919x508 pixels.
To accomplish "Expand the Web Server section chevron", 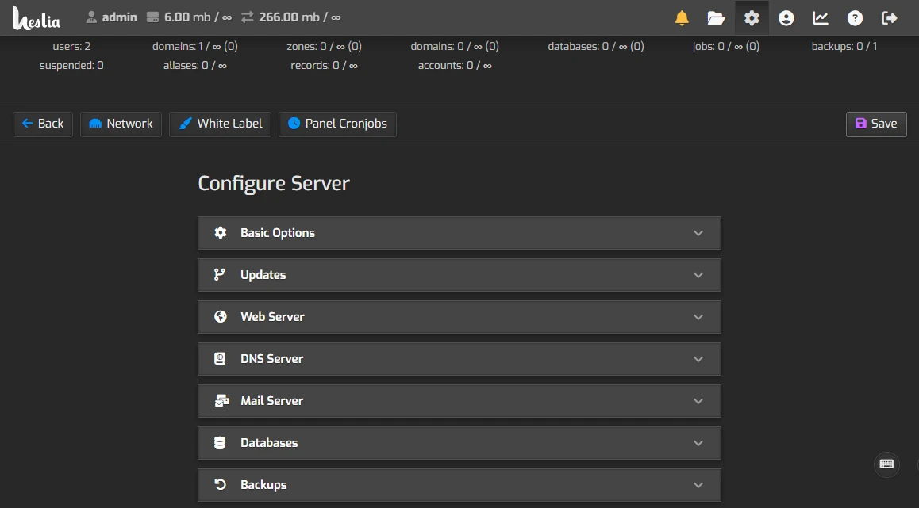I will point(698,317).
